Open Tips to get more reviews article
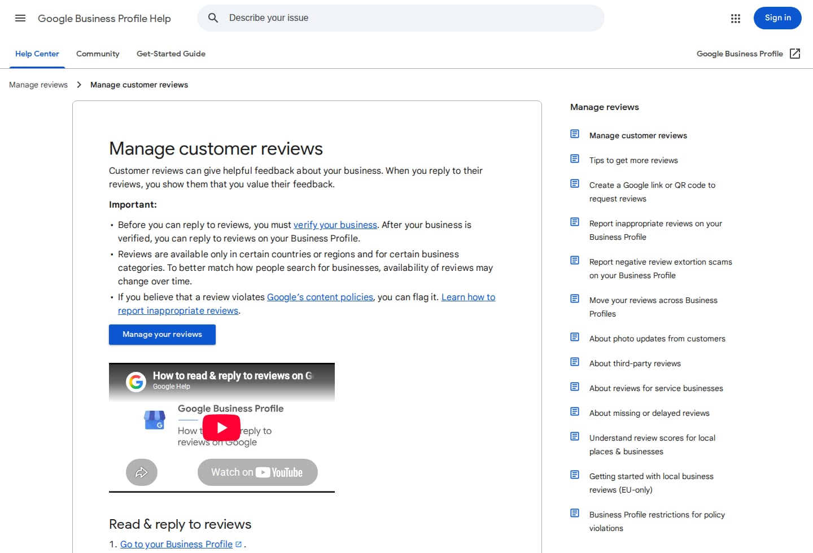The height and width of the screenshot is (553, 813). coord(633,160)
